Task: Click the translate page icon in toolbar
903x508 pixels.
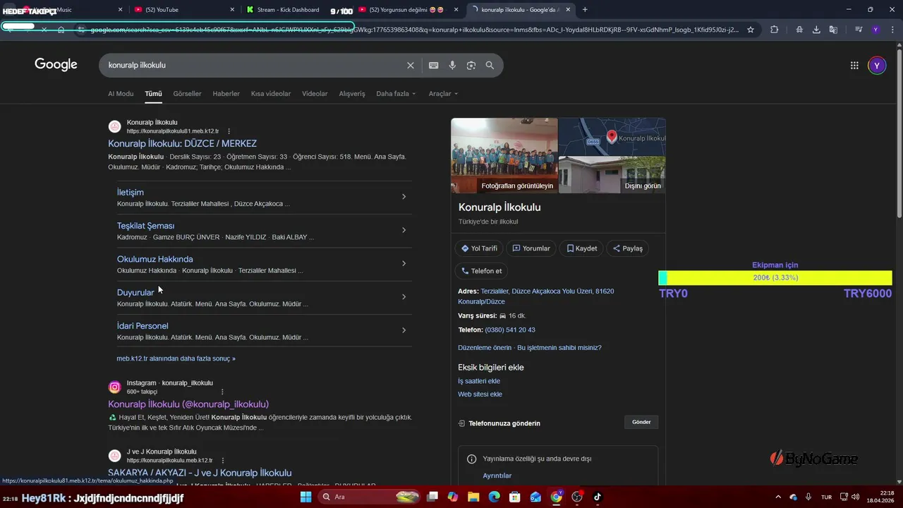Action: pos(833,30)
